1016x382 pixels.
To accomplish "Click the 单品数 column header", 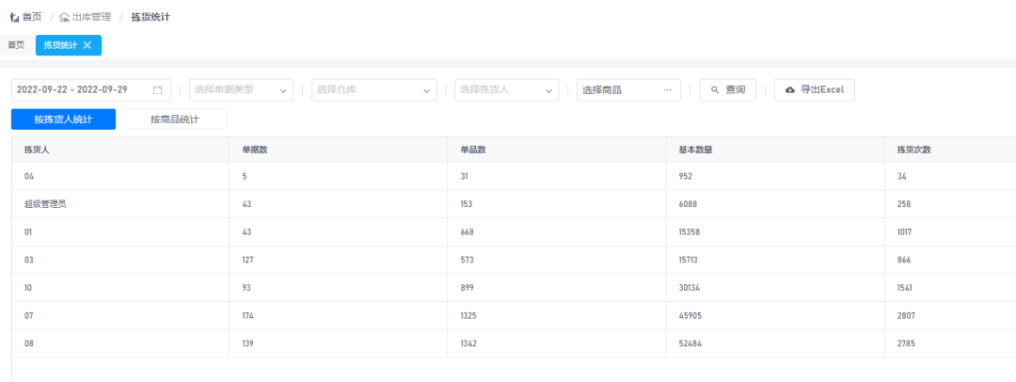I will pyautogui.click(x=472, y=150).
